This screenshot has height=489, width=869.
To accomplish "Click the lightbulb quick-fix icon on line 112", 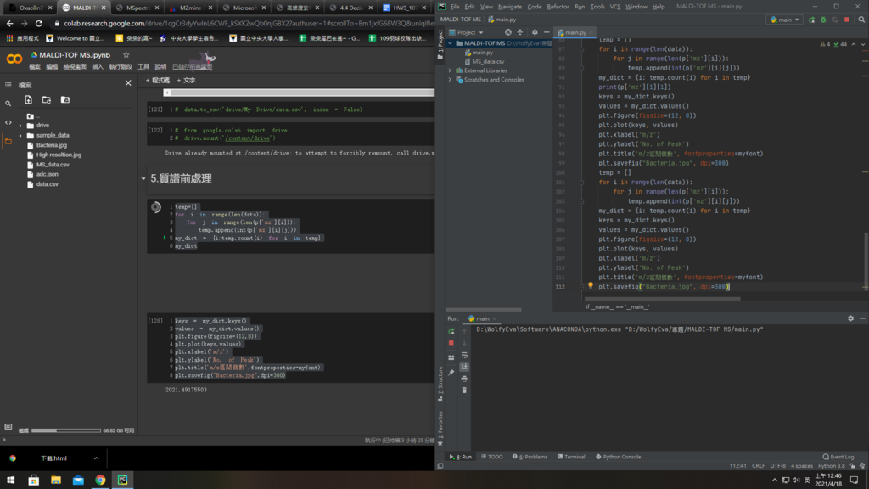I will pyautogui.click(x=591, y=286).
